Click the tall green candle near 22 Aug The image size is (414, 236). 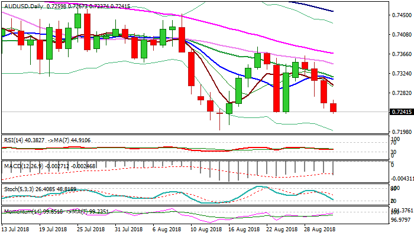286,91
